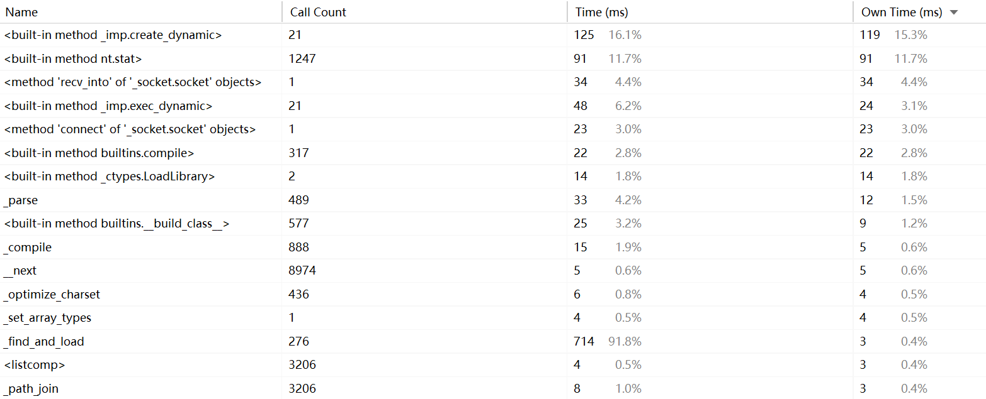
Task: Select the builtins.__build_class__ row
Action: pyautogui.click(x=493, y=224)
